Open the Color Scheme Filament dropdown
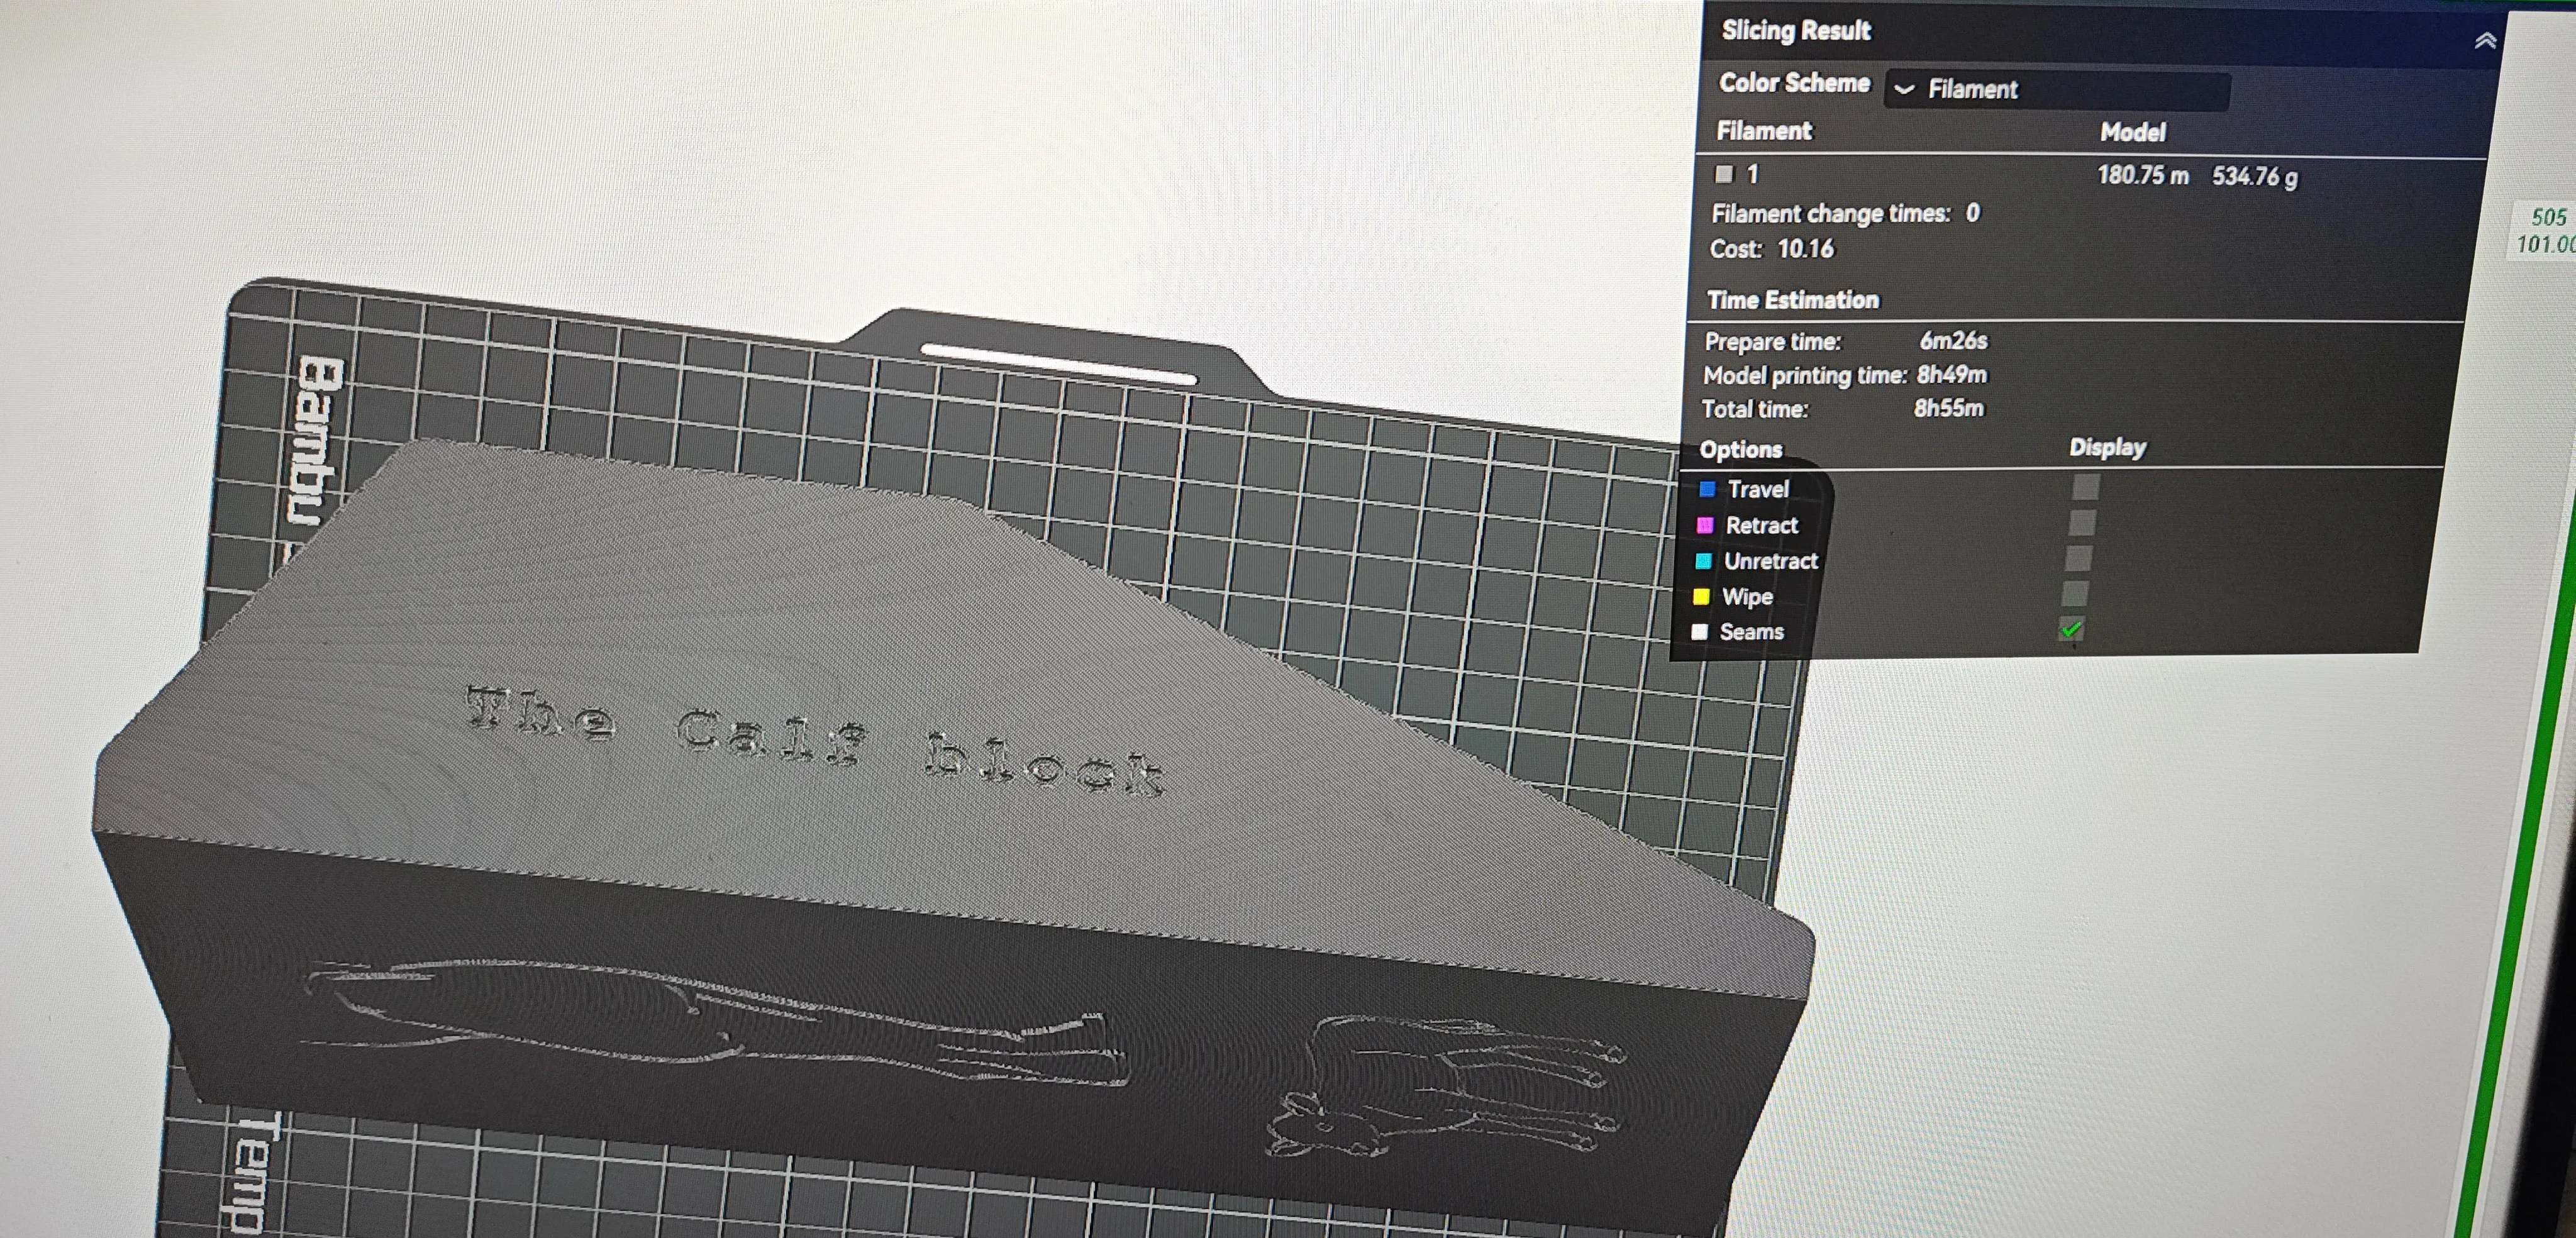Viewport: 2576px width, 1238px height. tap(2057, 90)
